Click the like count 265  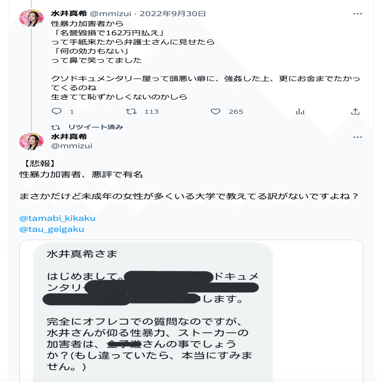coord(236,112)
